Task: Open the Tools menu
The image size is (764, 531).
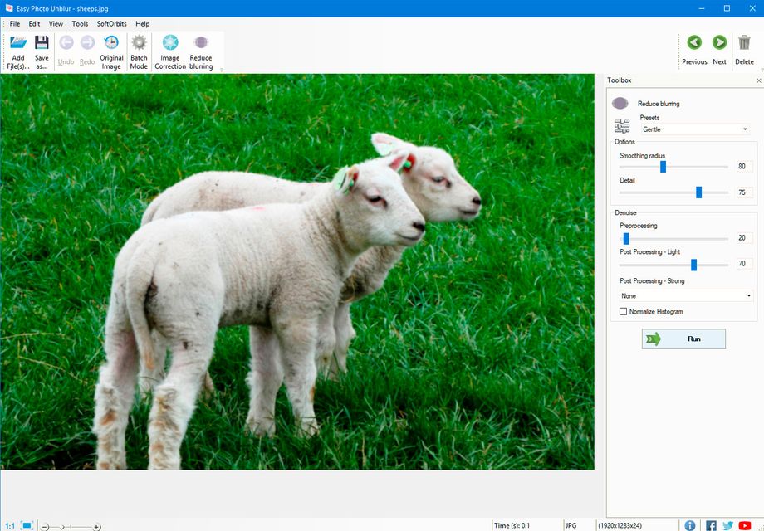Action: pyautogui.click(x=80, y=24)
